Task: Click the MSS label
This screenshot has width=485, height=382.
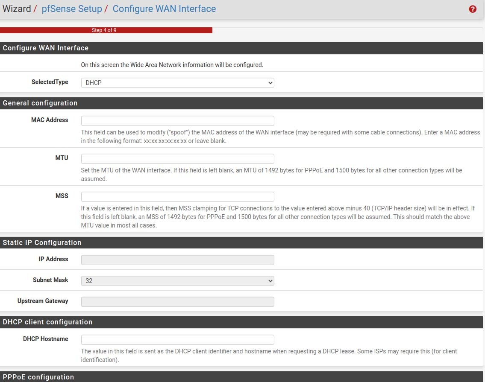Action: [62, 196]
